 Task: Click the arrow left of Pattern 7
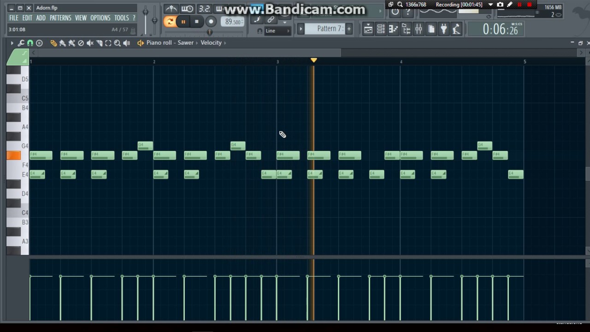click(301, 29)
